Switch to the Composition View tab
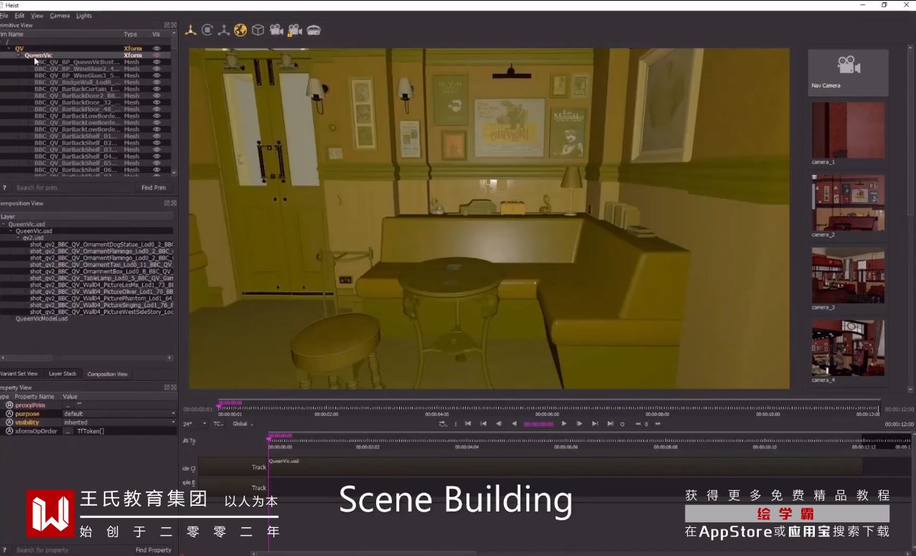916x556 pixels. [x=107, y=374]
